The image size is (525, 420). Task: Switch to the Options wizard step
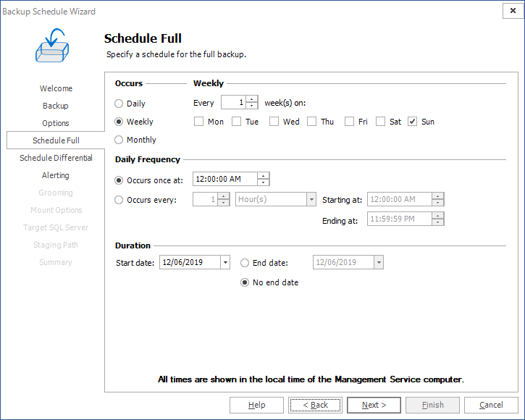(56, 123)
